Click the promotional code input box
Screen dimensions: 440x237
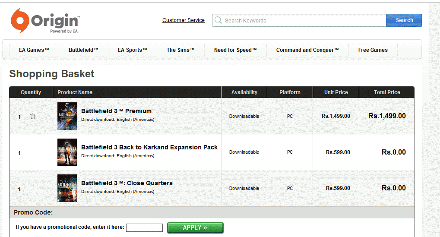(x=144, y=228)
